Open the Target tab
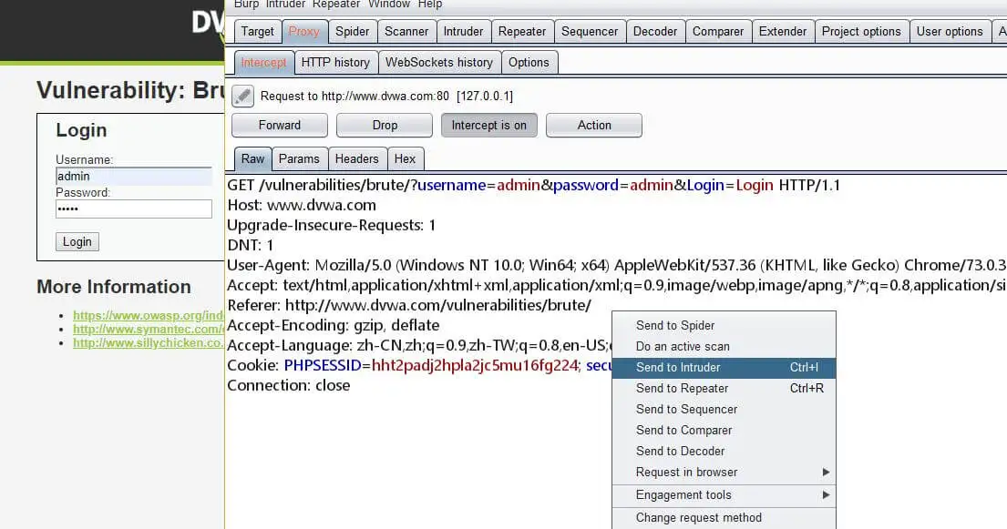 click(x=258, y=32)
